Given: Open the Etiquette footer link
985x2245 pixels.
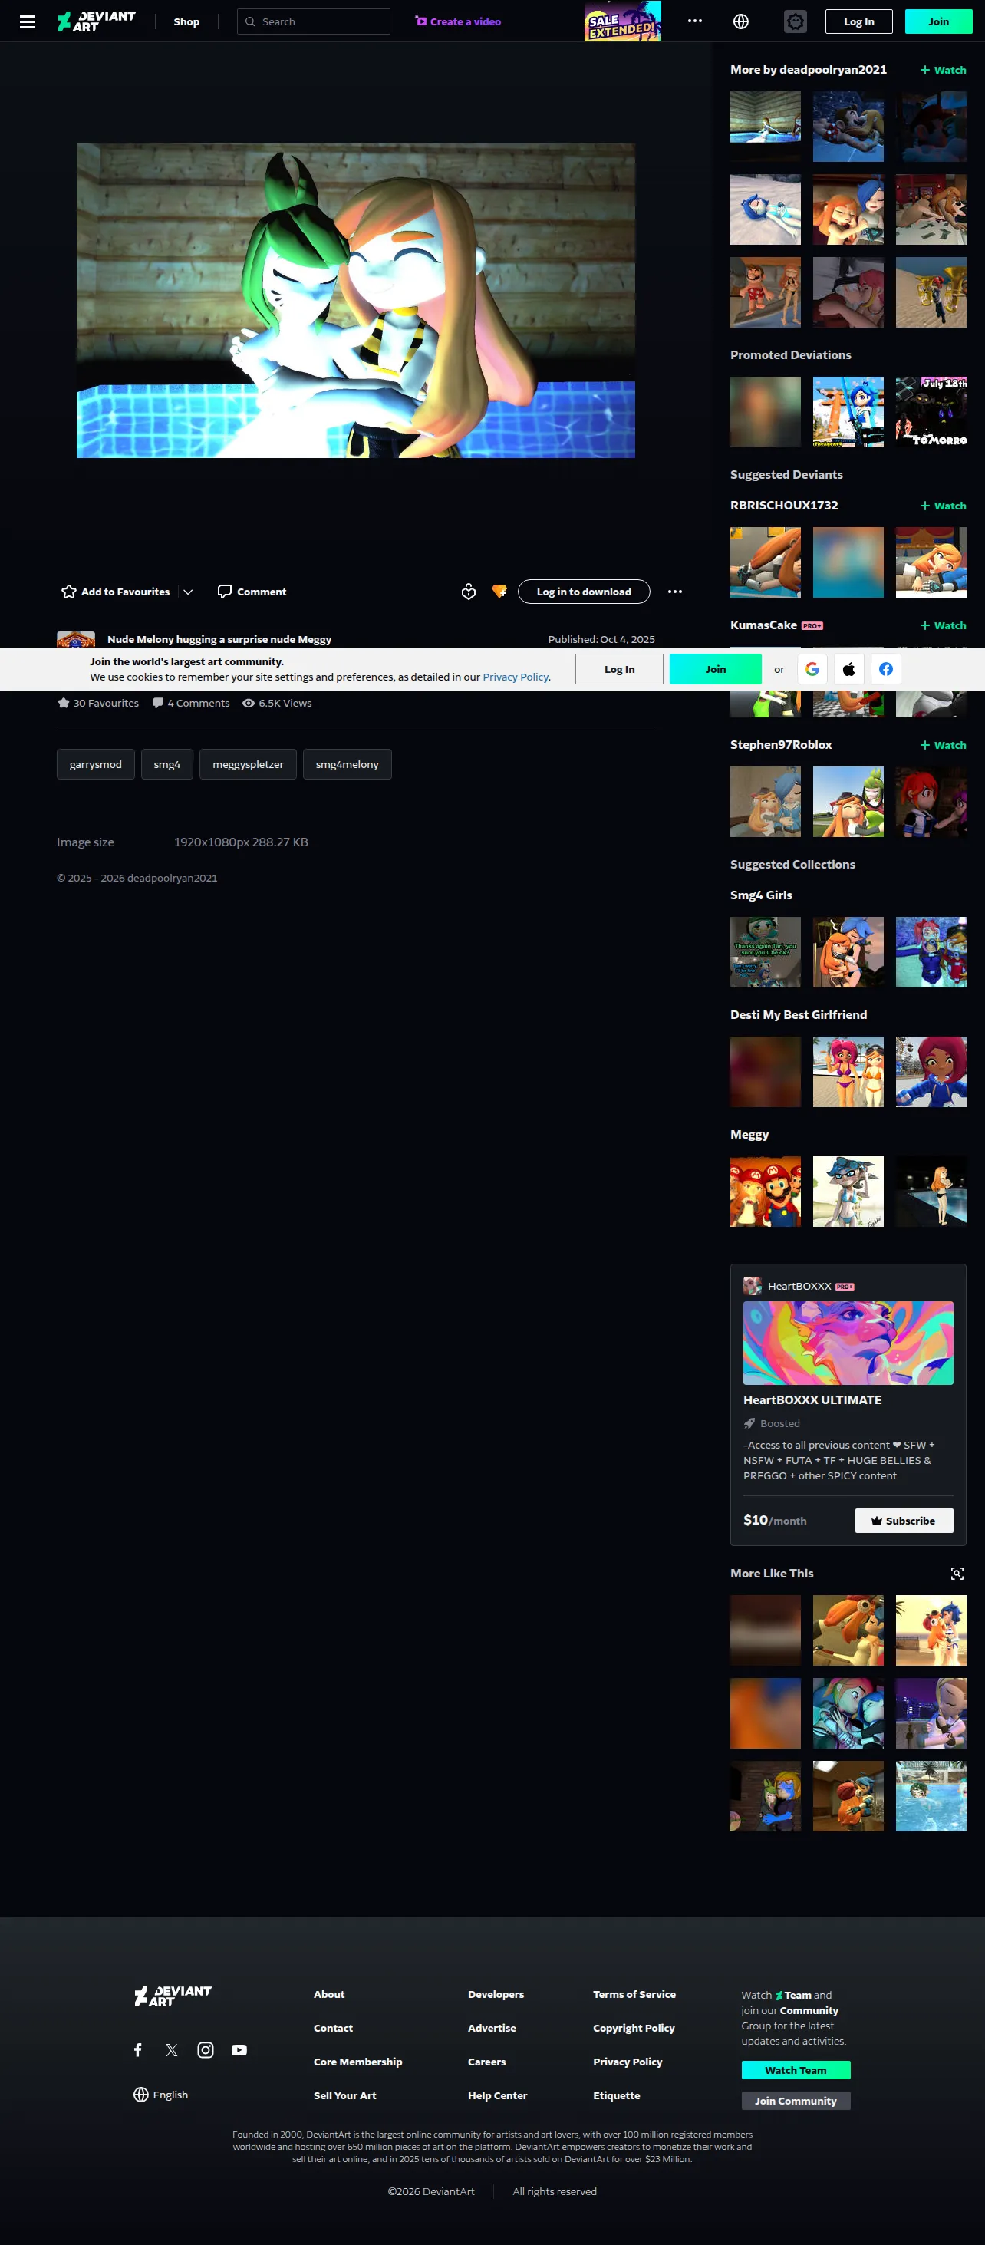Looking at the screenshot, I should [x=616, y=2095].
